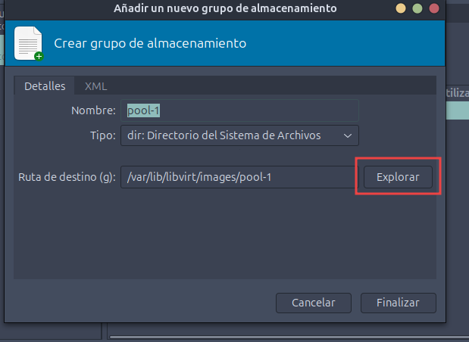Open the Tipo dropdown list
This screenshot has height=342, width=469.
(x=239, y=135)
